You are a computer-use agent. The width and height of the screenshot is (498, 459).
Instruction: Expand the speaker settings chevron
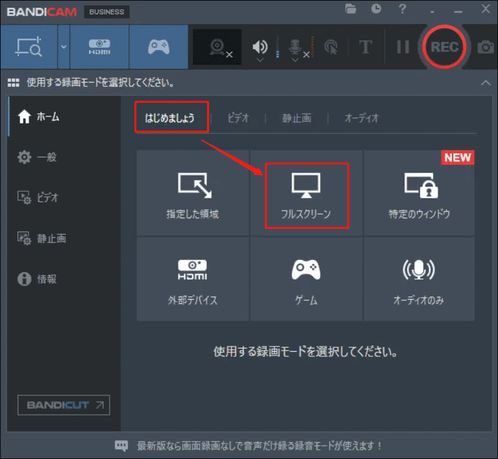[260, 60]
